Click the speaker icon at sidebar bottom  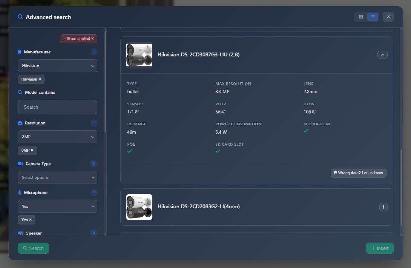click(21, 233)
